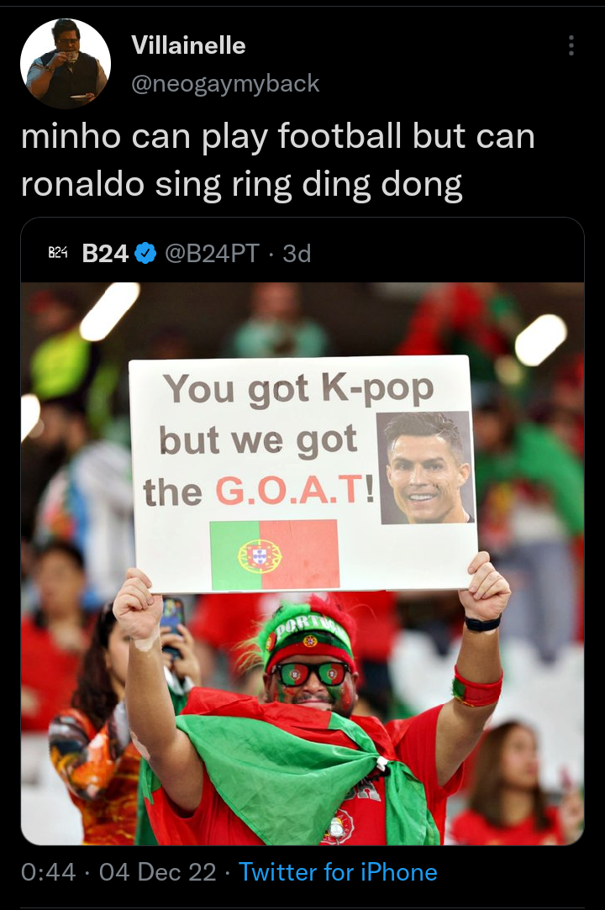Click the 'minho can play football' tweet text

point(277,160)
